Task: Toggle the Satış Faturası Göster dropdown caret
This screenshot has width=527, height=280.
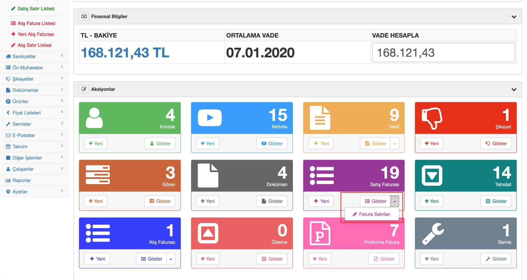Action: click(x=395, y=201)
